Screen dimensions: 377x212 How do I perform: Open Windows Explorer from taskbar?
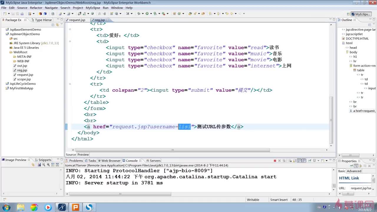tap(21, 207)
